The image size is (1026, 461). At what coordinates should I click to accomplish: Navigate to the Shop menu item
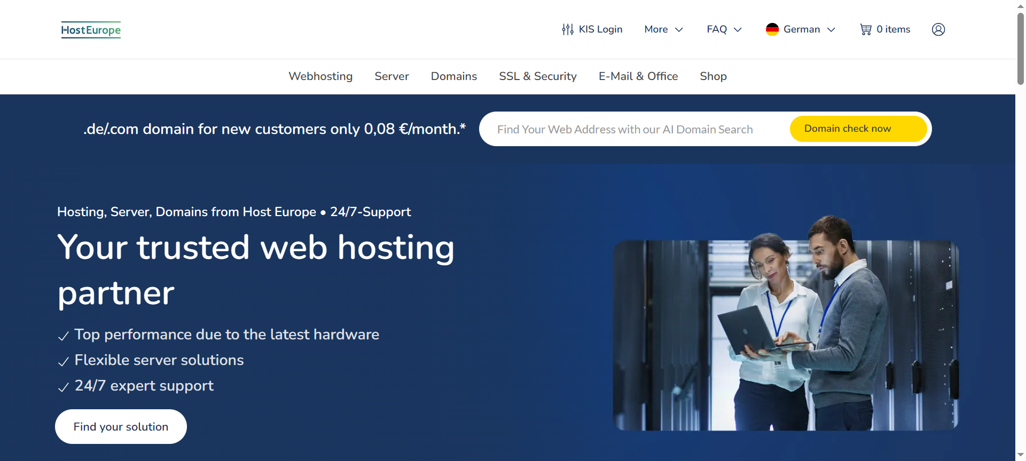pos(713,76)
